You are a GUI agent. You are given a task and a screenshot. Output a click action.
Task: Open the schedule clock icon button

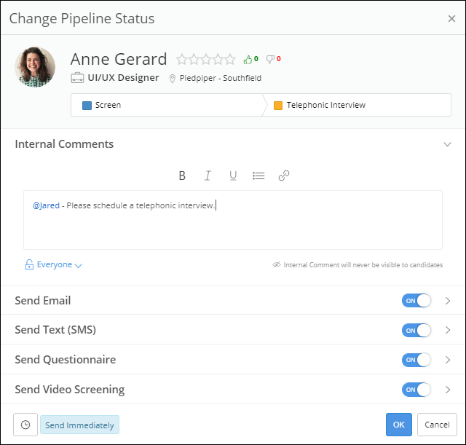pyautogui.click(x=25, y=425)
